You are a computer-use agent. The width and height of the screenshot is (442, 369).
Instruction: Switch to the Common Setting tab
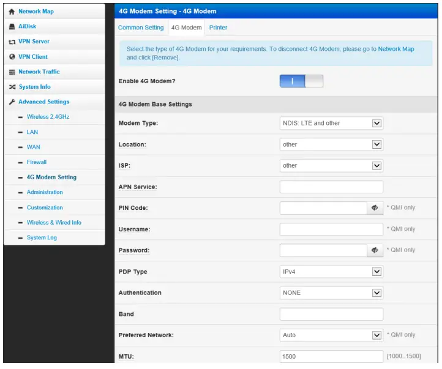pyautogui.click(x=141, y=28)
